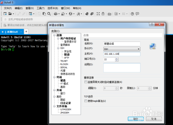Select 安全性 in the category tree
This screenshot has width=173, height=125.
pyautogui.click(x=68, y=51)
